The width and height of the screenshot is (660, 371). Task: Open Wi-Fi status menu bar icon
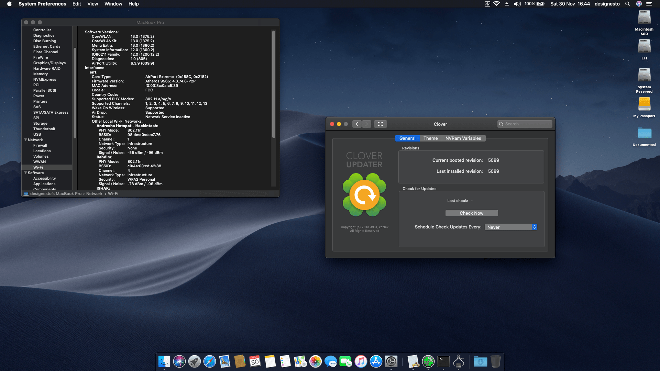[x=496, y=4]
